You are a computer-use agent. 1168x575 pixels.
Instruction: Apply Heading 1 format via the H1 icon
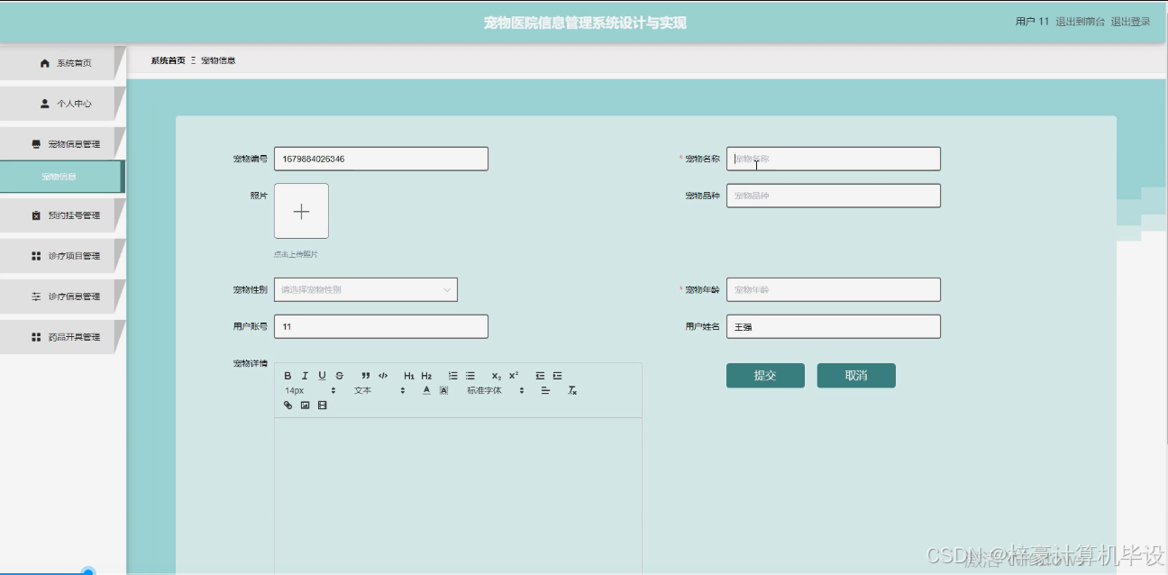408,376
